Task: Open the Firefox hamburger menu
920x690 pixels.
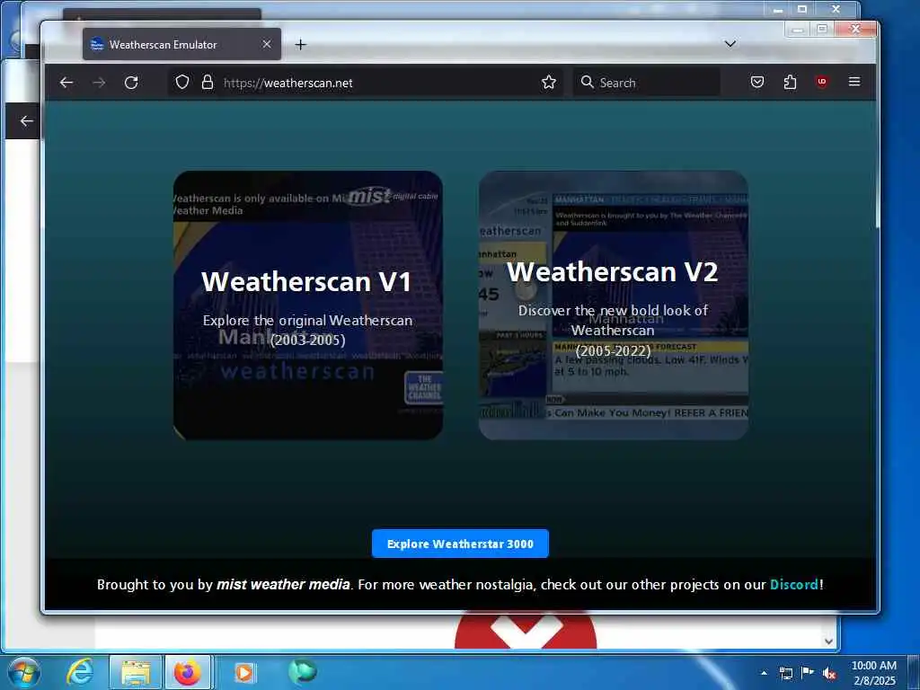Action: click(x=854, y=82)
